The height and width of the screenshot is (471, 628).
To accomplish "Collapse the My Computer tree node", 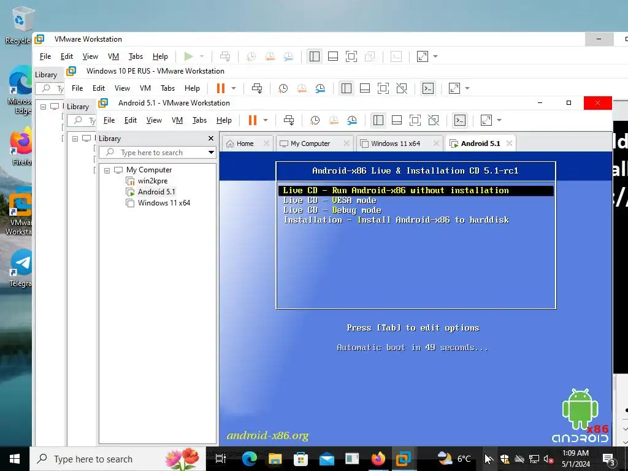I will 107,170.
